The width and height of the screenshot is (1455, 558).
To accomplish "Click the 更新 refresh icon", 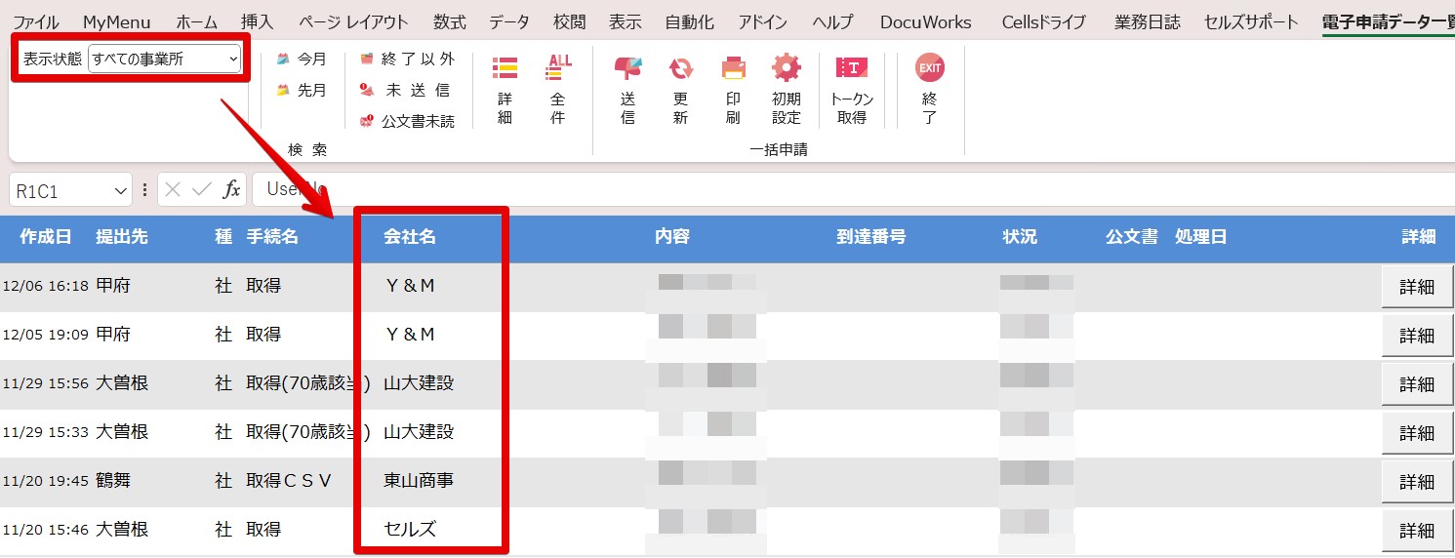I will pos(680,68).
